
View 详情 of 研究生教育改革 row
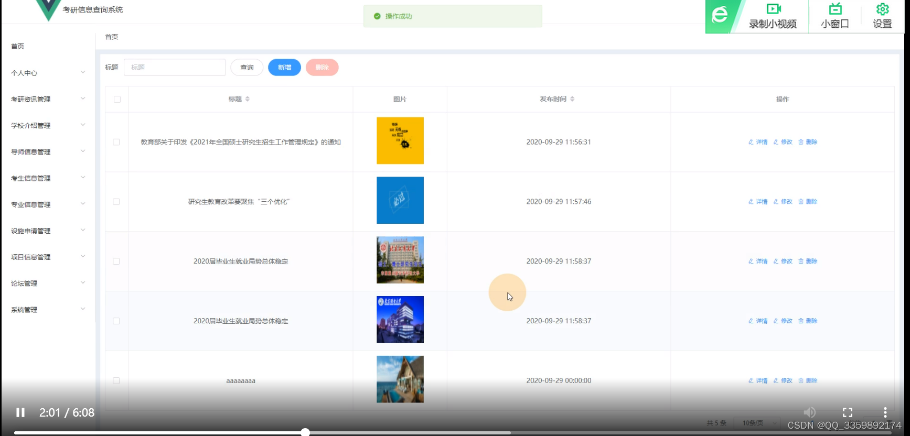pos(758,202)
